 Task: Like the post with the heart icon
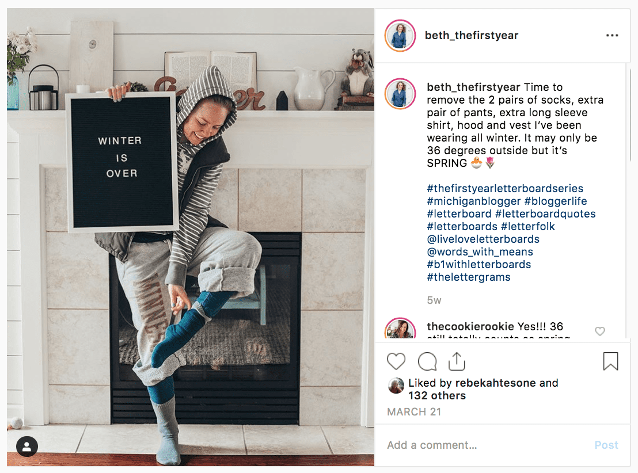point(396,361)
